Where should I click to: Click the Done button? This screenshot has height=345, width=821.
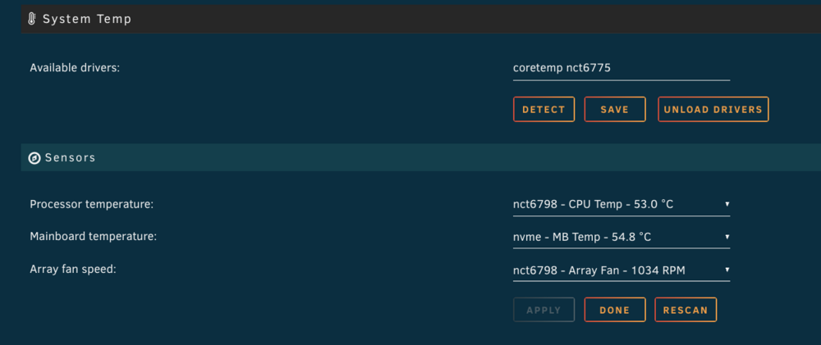[615, 310]
